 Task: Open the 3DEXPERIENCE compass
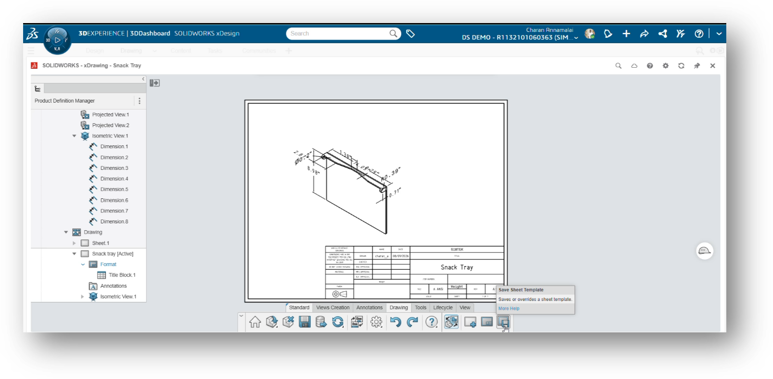coord(57,40)
